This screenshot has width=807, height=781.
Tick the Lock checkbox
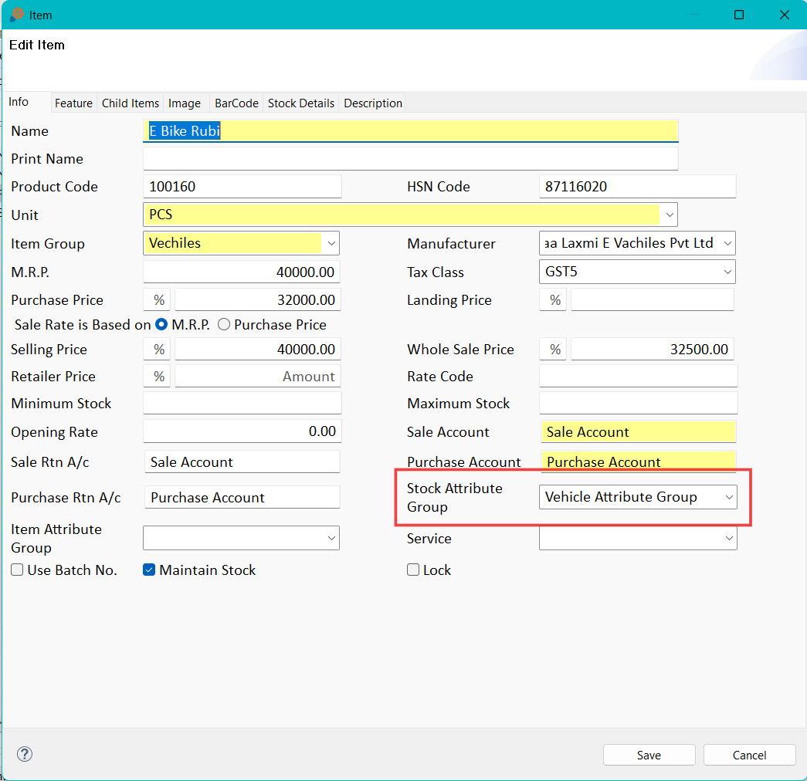(x=412, y=570)
